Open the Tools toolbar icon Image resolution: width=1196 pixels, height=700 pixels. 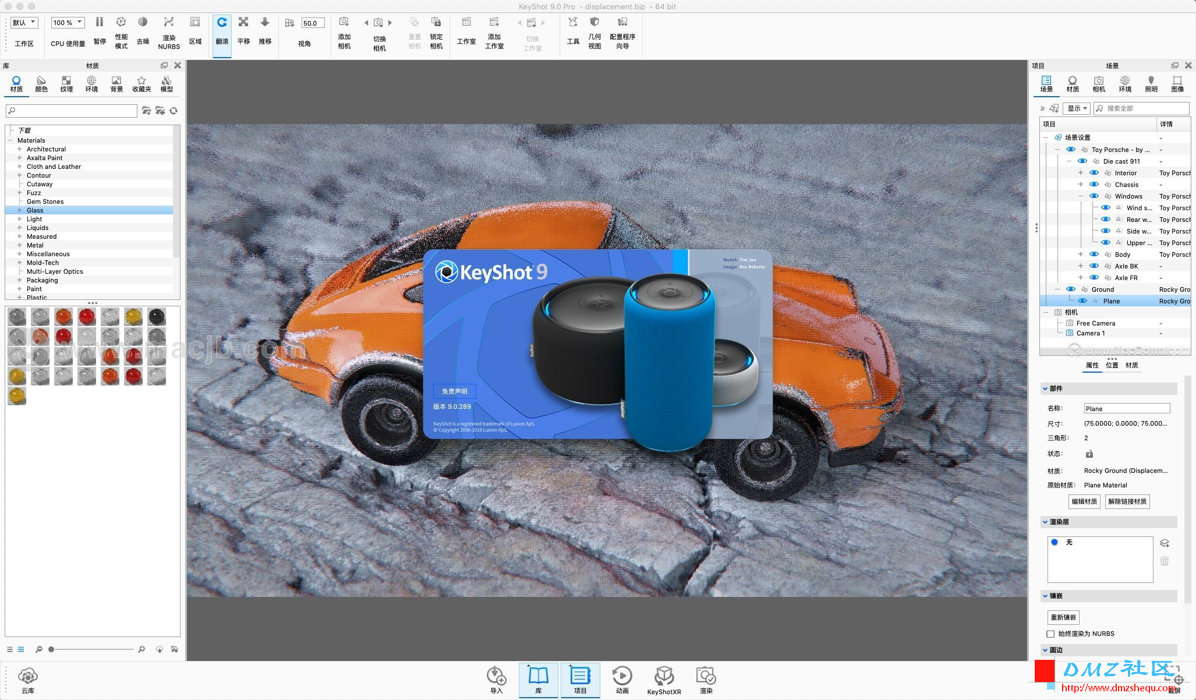(x=573, y=22)
